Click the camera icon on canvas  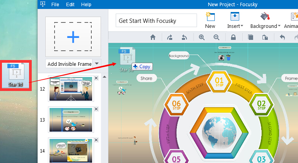pos(221,58)
